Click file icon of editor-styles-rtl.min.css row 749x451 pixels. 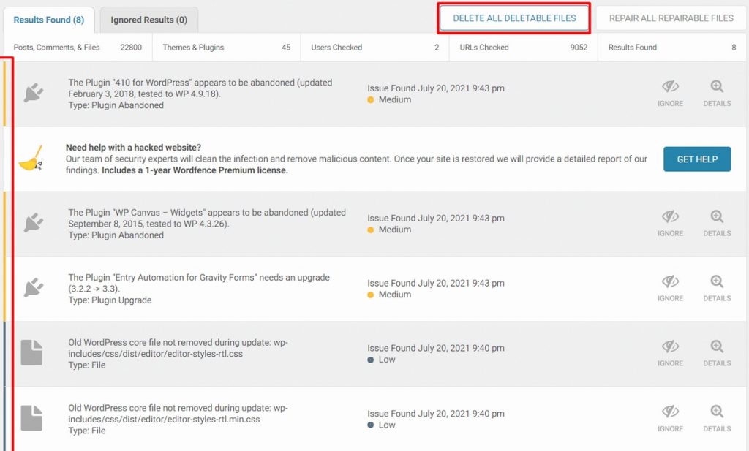32,418
